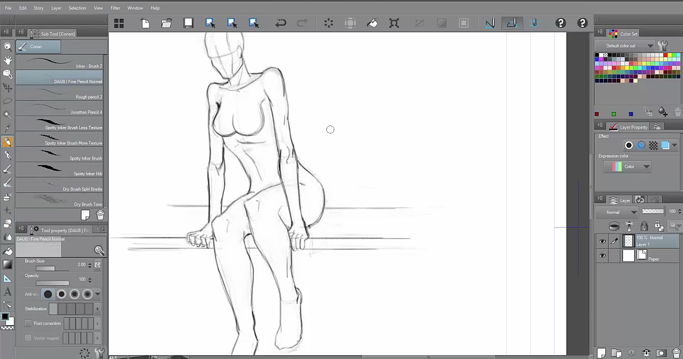
Task: Switch to the Layer Property tab
Action: tap(628, 127)
